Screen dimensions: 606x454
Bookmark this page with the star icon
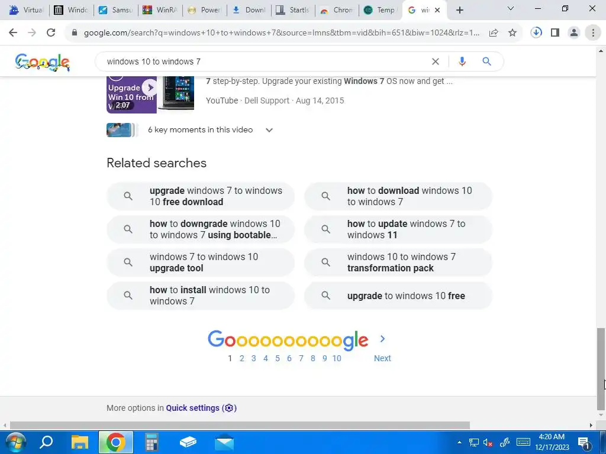click(x=512, y=33)
